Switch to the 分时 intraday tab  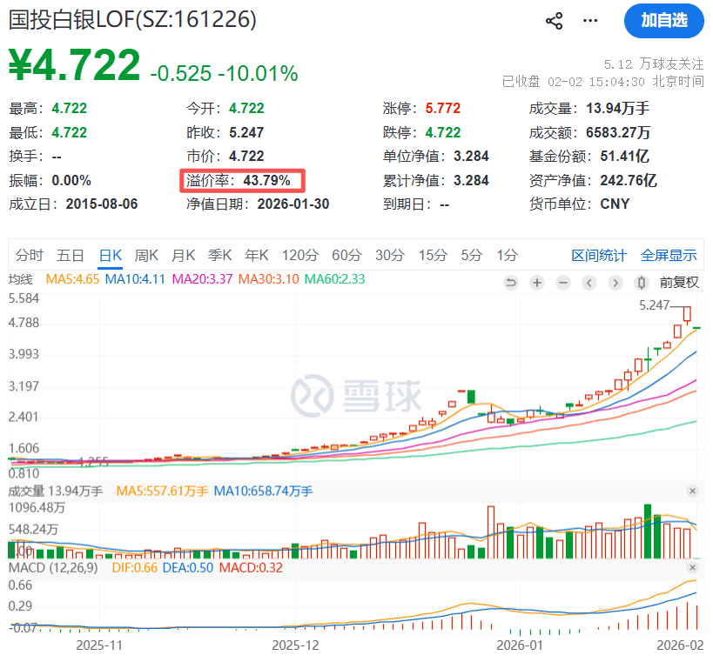point(29,255)
